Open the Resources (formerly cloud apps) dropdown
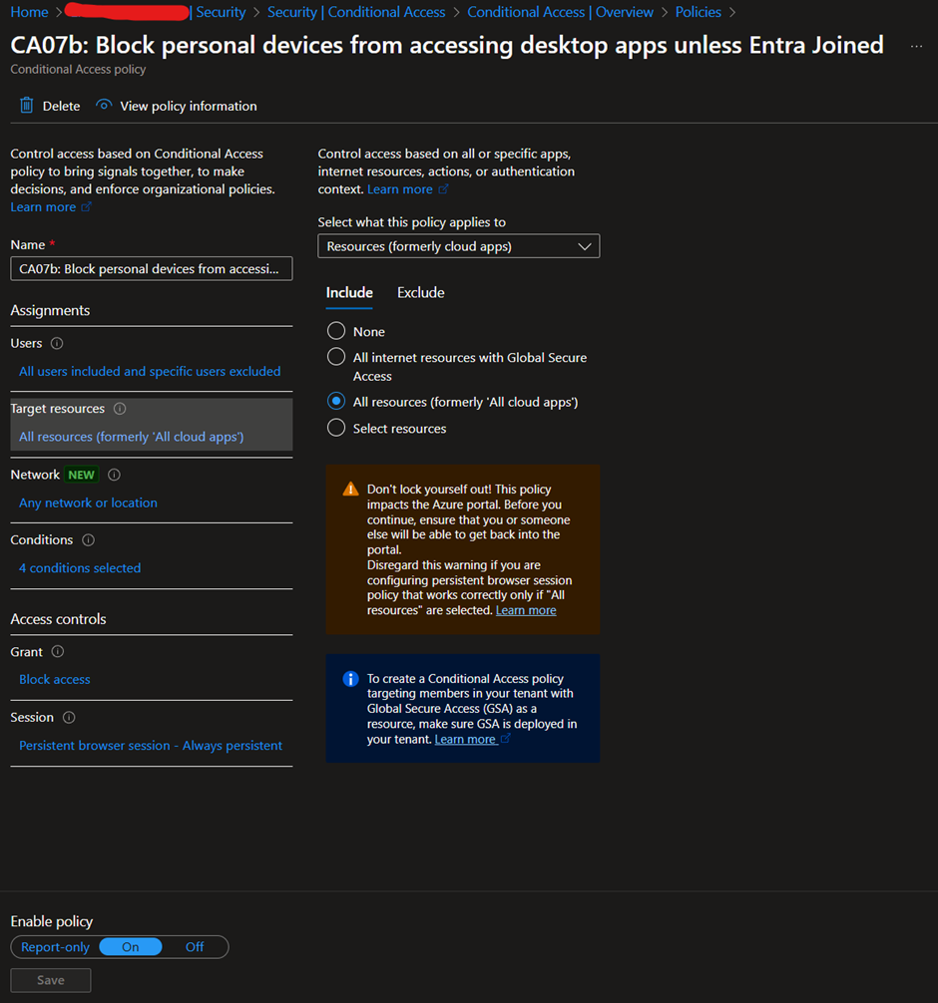 458,246
